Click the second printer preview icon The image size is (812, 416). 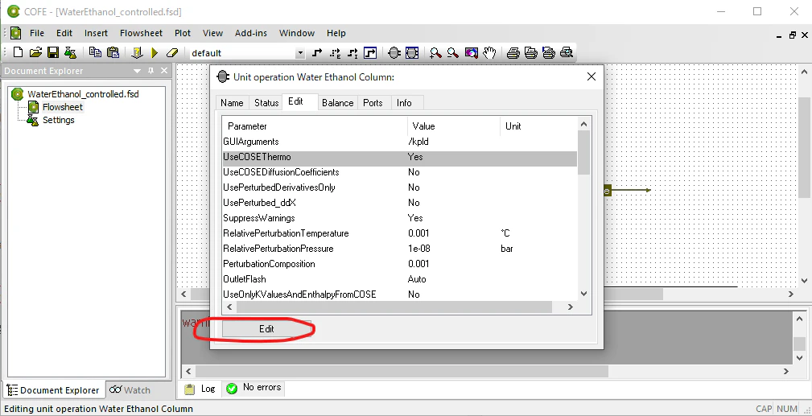tap(531, 53)
